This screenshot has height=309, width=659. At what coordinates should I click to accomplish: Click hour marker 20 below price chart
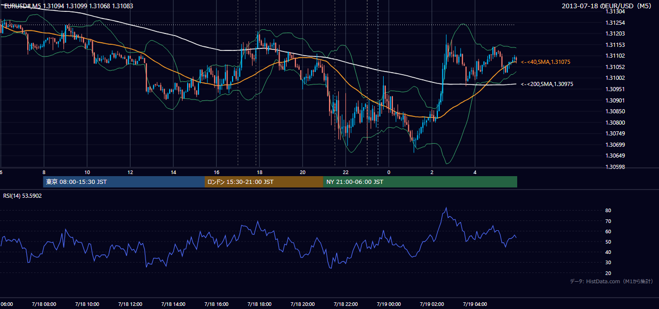(x=303, y=172)
